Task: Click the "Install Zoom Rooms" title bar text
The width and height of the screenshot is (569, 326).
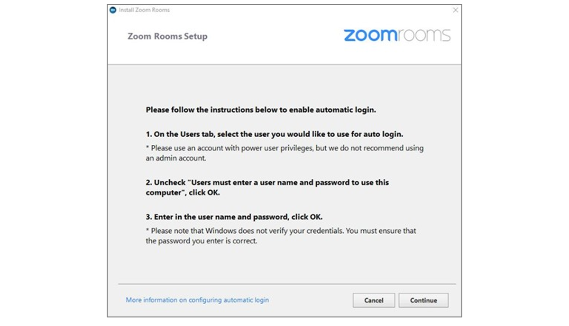Action: [x=144, y=10]
